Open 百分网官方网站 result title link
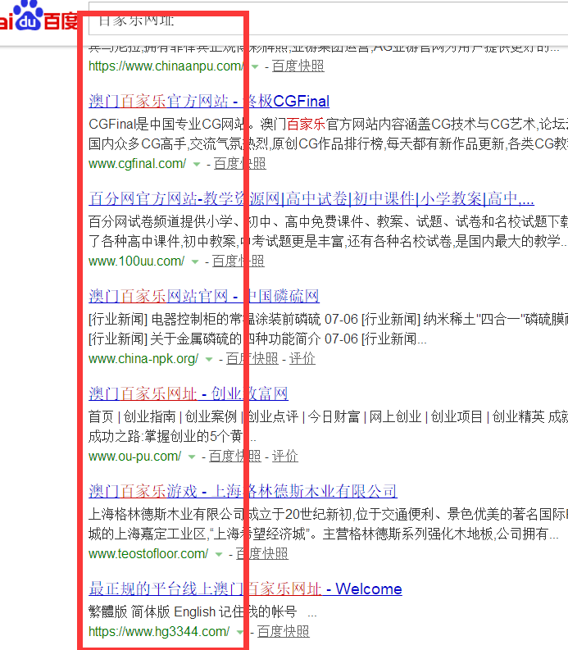Viewport: 568px width, 650px height. pyautogui.click(x=311, y=198)
